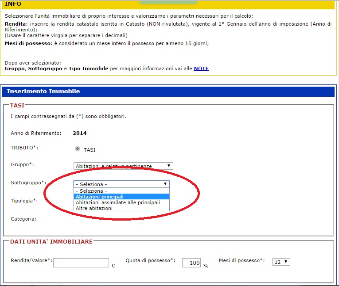Click the DATI UNITA' IMMOBILIARE section title
Screen dimensions: 339x286
coord(51,242)
